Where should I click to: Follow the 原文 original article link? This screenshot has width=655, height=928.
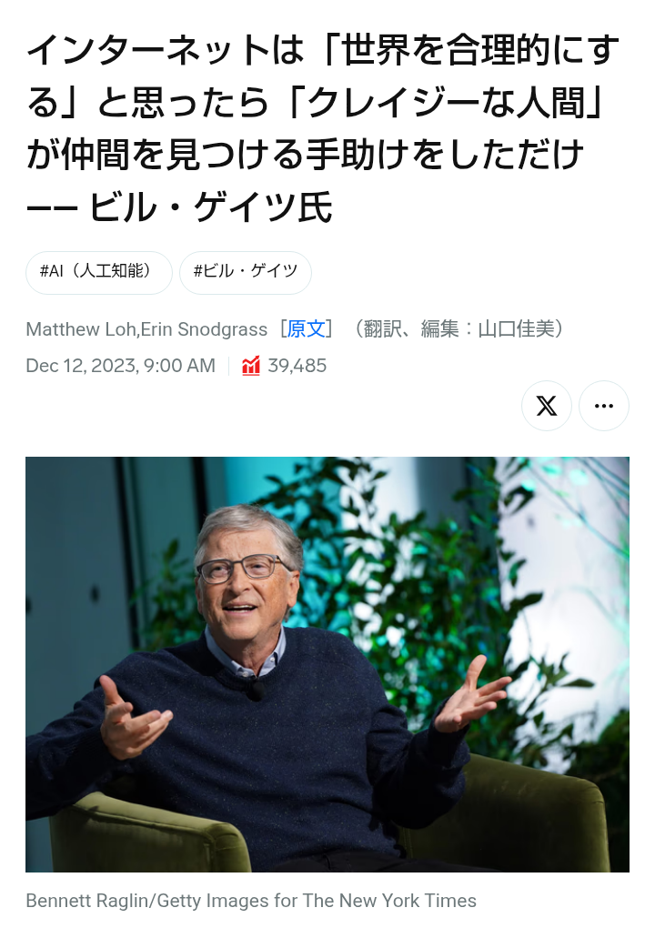click(x=306, y=329)
